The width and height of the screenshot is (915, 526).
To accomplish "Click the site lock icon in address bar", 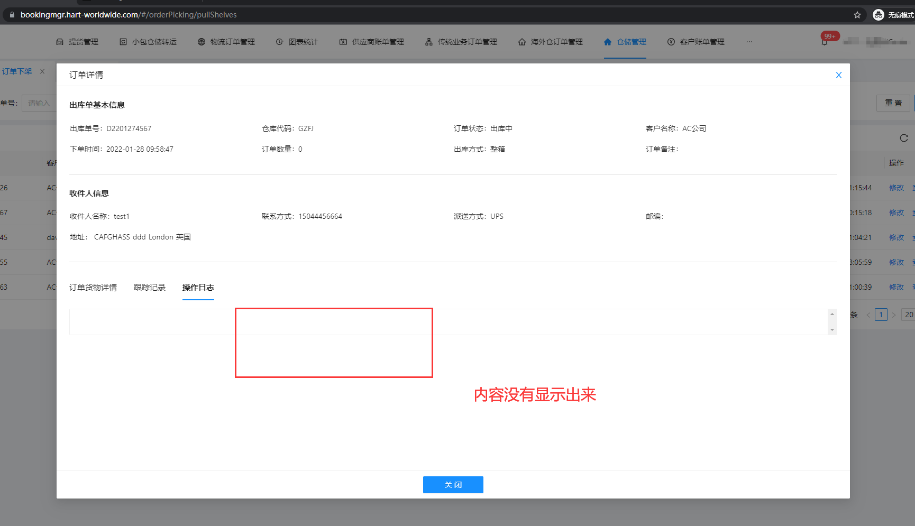I will pos(12,15).
